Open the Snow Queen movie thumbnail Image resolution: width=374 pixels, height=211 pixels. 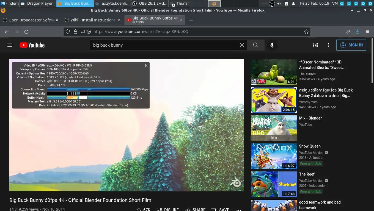(x=274, y=156)
